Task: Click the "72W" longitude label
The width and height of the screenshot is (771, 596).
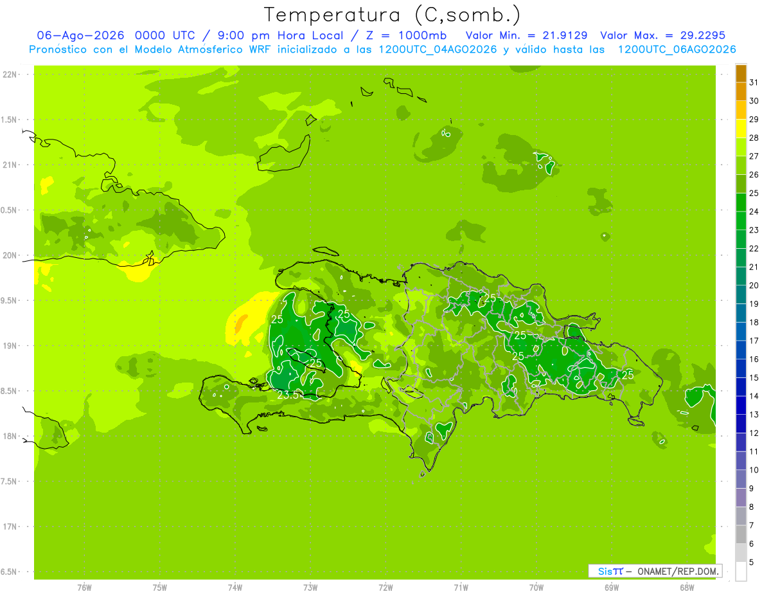Action: [386, 588]
